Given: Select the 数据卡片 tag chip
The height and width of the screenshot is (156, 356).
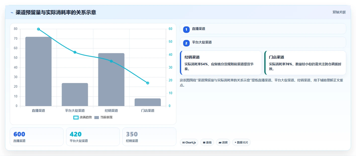Looking at the screenshot, I should 241,142.
